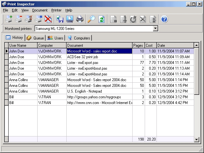Viewport: 204px width, 153px height.
Task: Open the Document menu
Action: pos(40,10)
